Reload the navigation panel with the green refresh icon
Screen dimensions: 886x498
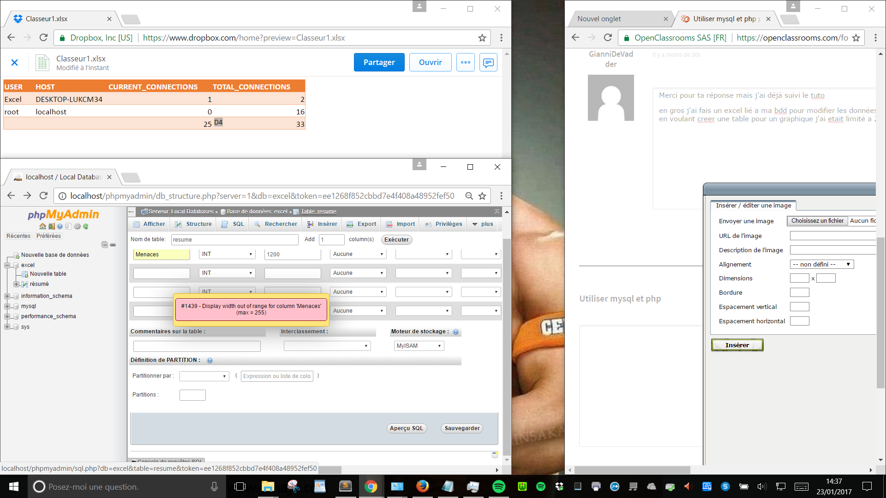click(x=85, y=226)
